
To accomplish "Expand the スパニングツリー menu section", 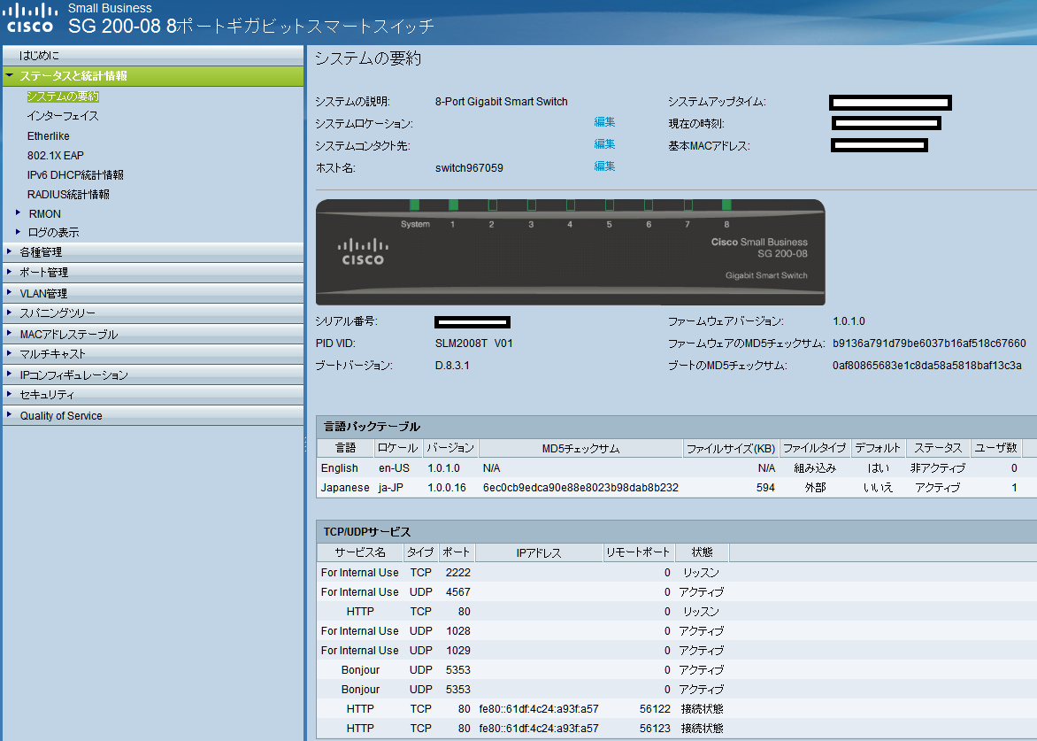I will pyautogui.click(x=153, y=313).
